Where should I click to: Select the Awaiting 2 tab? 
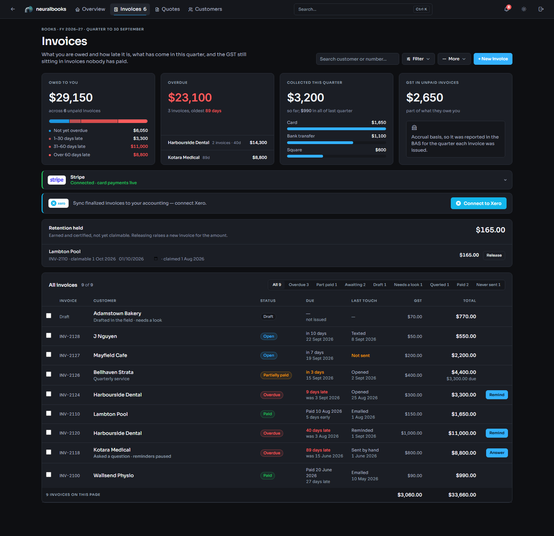coord(355,285)
